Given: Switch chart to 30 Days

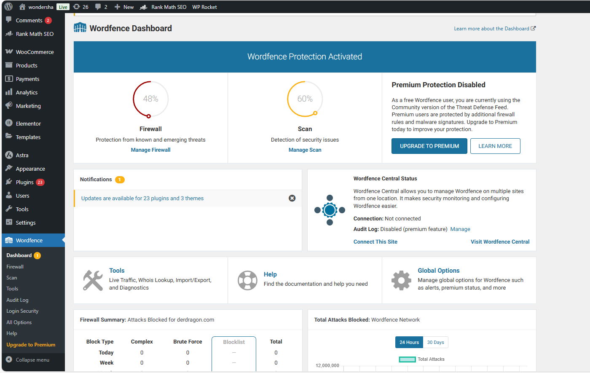Looking at the screenshot, I should 435,342.
